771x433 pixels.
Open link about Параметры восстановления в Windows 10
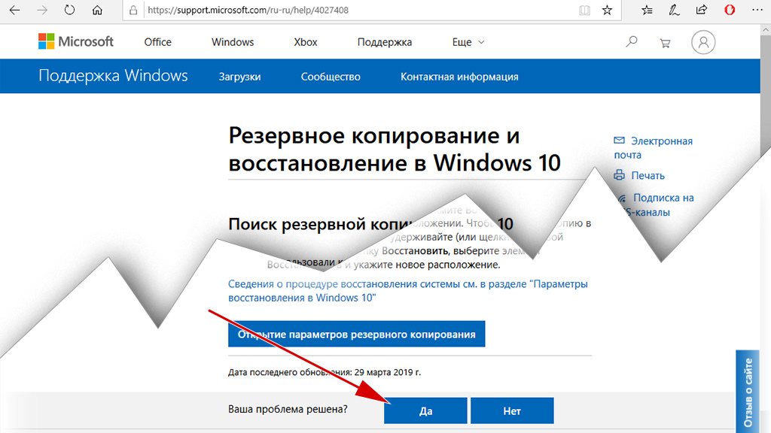click(x=407, y=291)
